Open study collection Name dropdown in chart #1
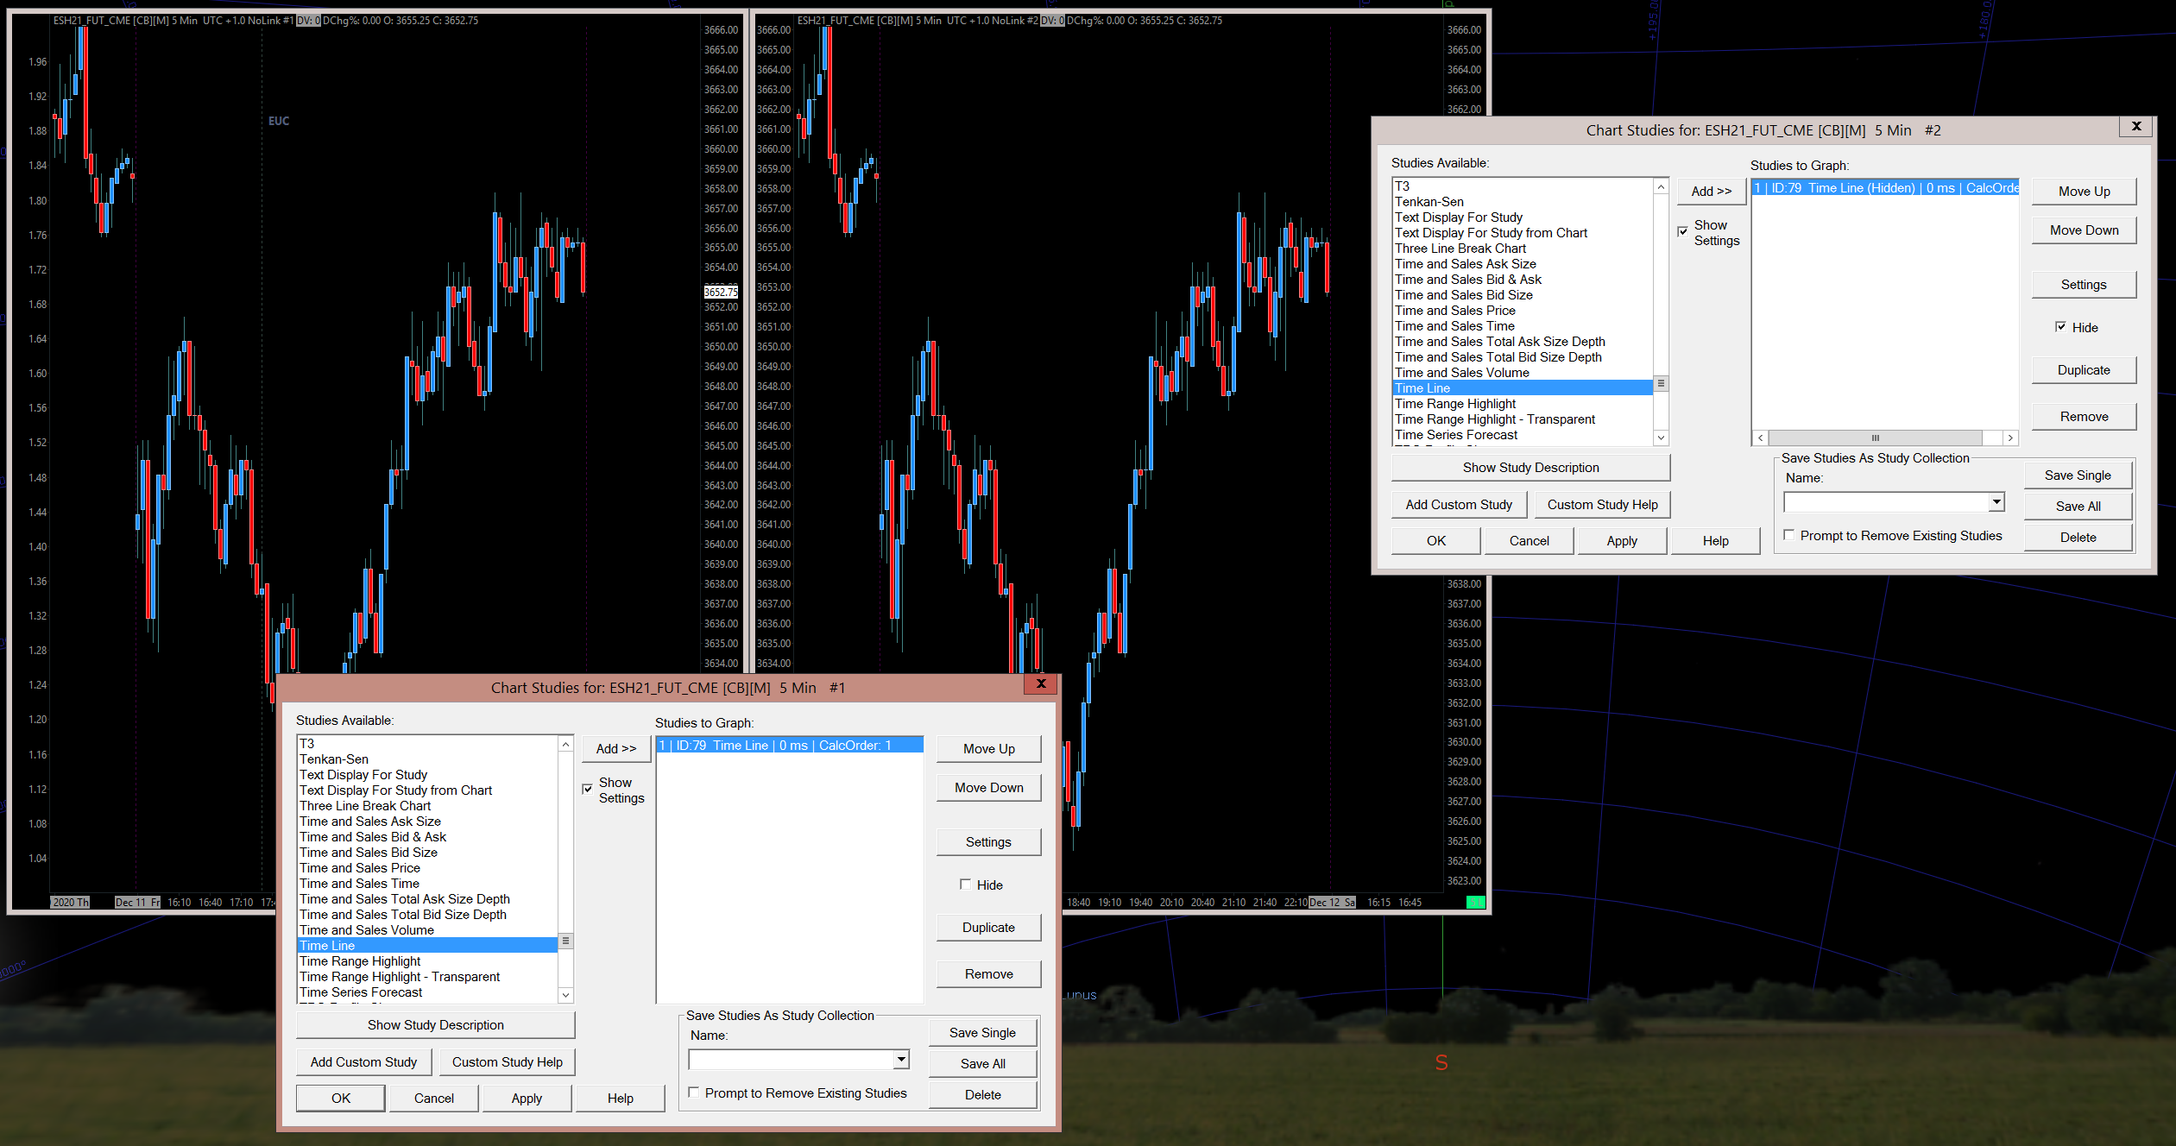2176x1146 pixels. point(900,1059)
